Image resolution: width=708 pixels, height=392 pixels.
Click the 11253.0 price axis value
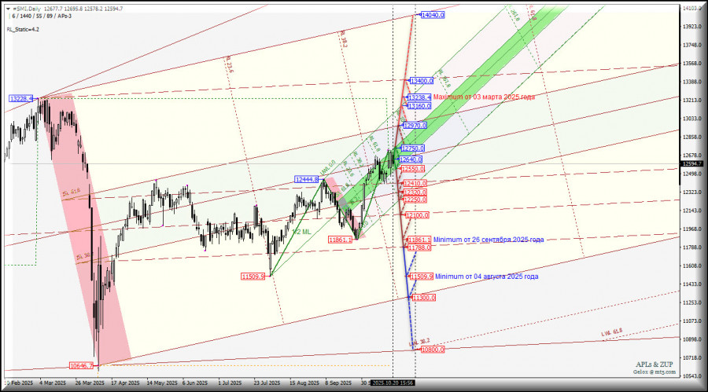pyautogui.click(x=691, y=302)
